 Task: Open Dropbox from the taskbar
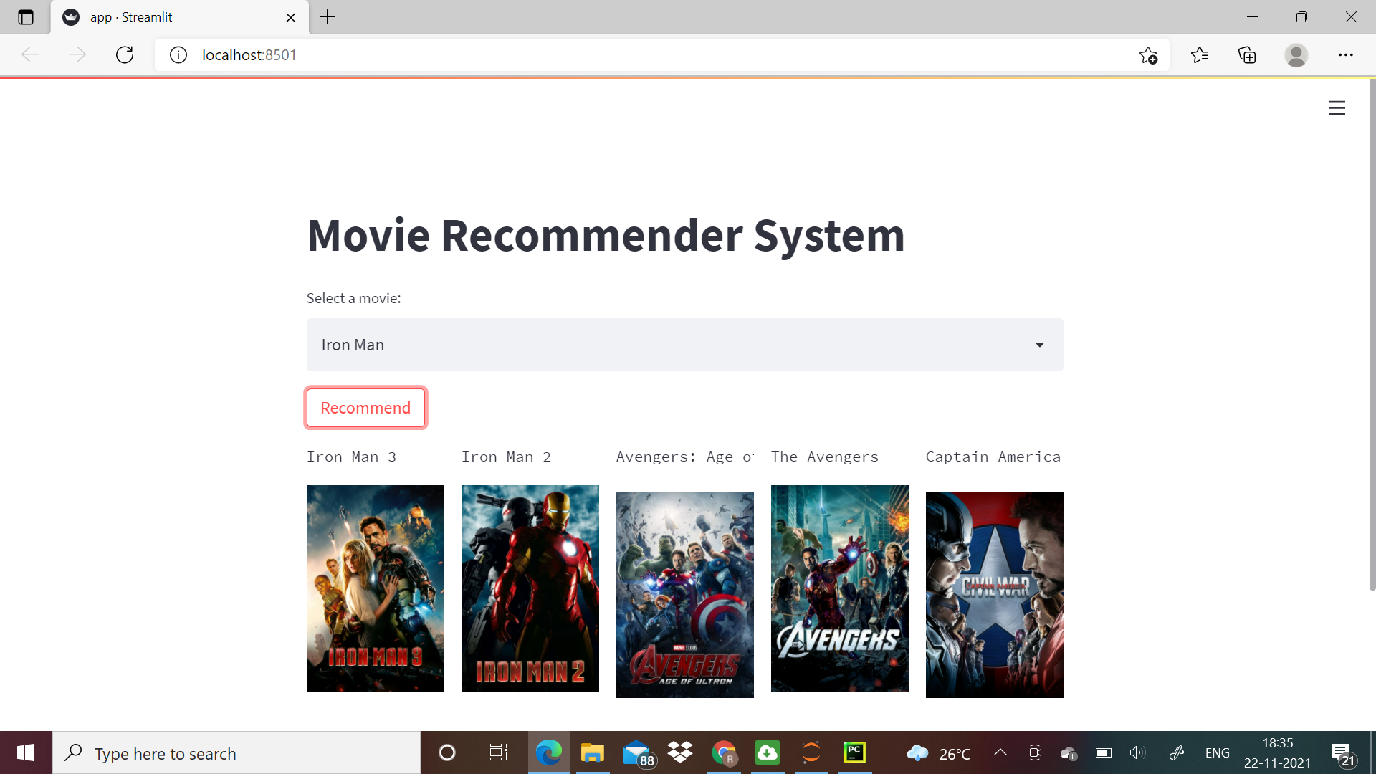click(680, 752)
